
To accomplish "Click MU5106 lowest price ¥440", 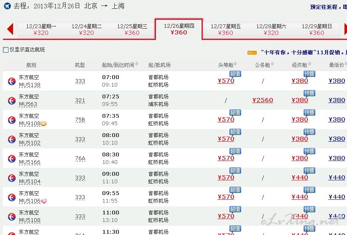I will [336, 197].
